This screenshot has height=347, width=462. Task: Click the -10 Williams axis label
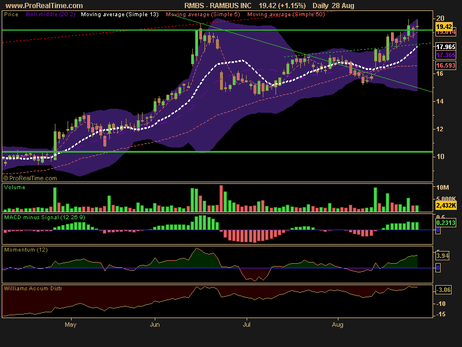pyautogui.click(x=441, y=304)
